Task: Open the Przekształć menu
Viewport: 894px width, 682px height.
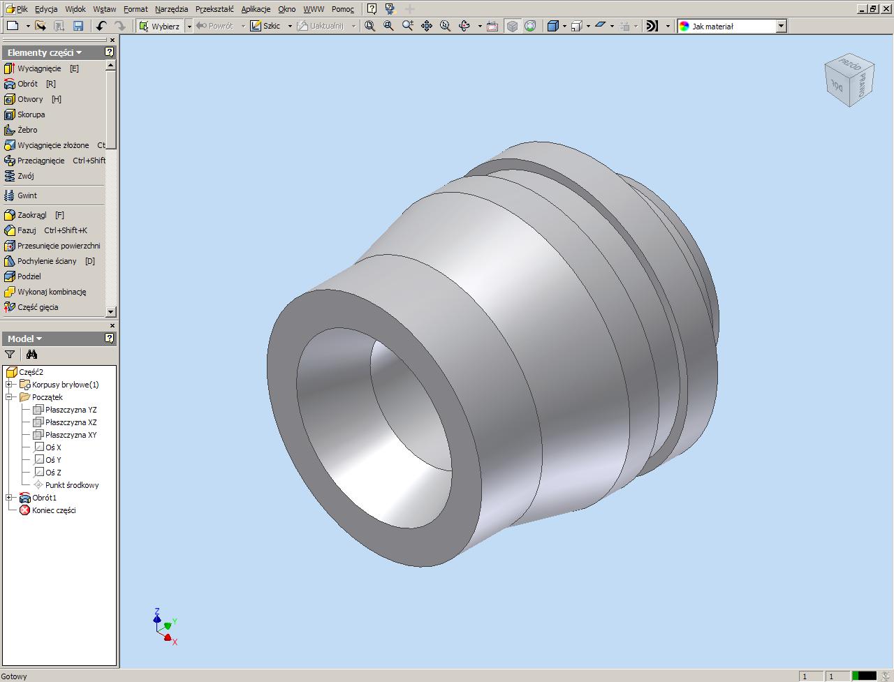Action: (x=214, y=9)
